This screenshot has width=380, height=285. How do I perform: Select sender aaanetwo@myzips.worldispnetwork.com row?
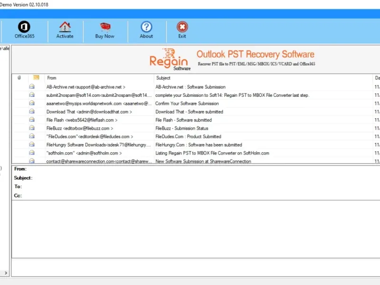(x=99, y=104)
